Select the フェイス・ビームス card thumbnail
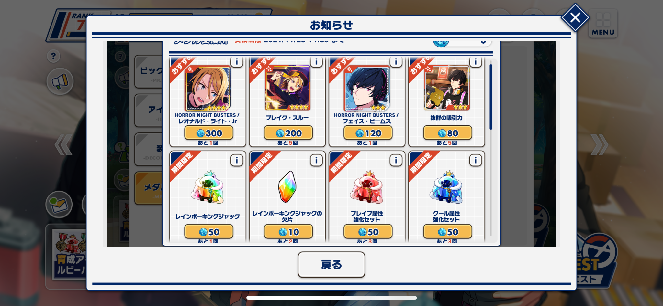The image size is (663, 306). (x=367, y=89)
